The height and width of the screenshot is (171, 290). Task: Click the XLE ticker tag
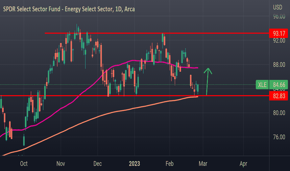pos(262,85)
